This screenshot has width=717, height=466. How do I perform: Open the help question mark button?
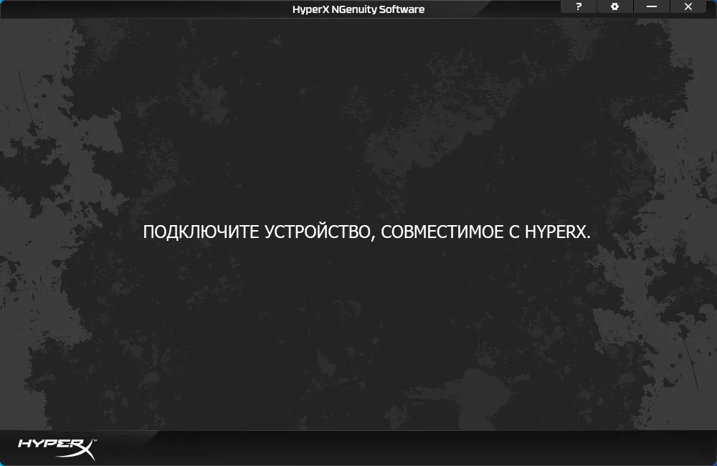579,6
